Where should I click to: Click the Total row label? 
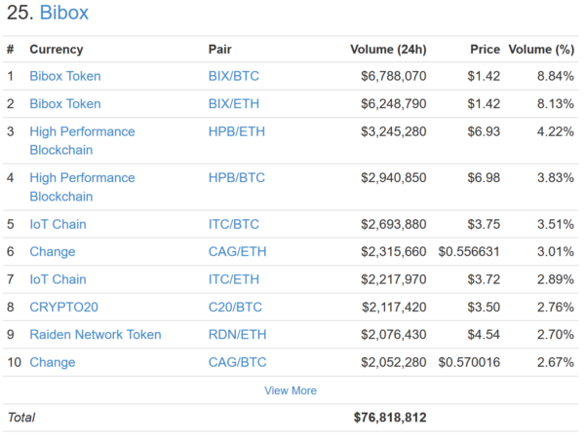(x=21, y=418)
